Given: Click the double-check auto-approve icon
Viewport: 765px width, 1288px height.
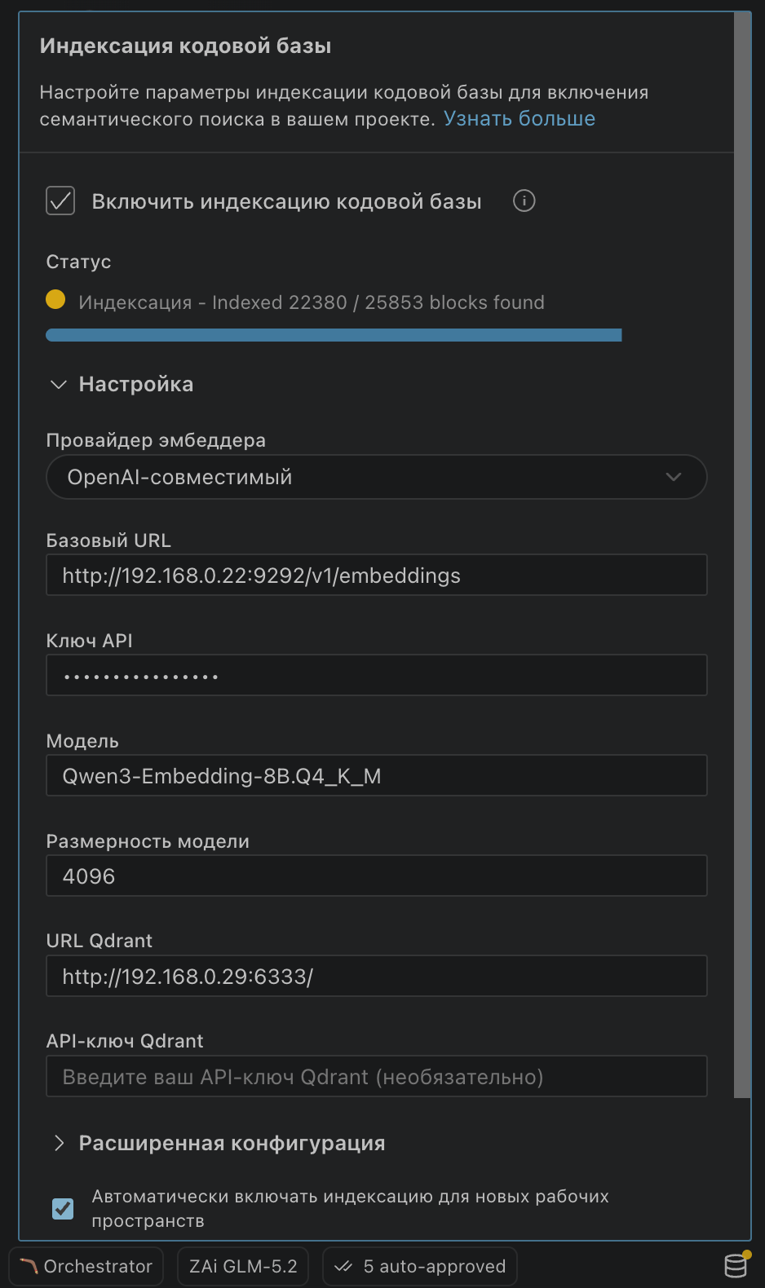Looking at the screenshot, I should 343,1266.
